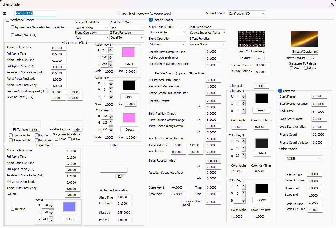Image resolution: width=336 pixels, height=228 pixels.
Task: Click the Color Scale field
Action: [261, 86]
